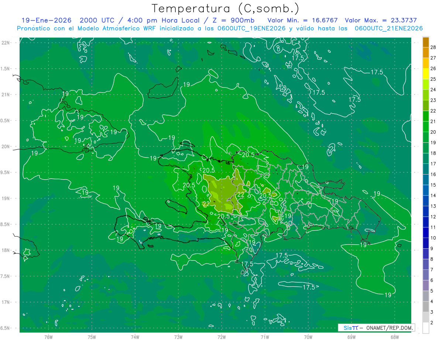
Task: Click the '2000 UTC' time text
Action: tap(97, 20)
